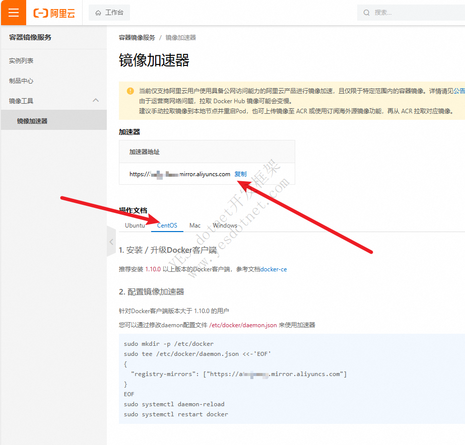Image resolution: width=465 pixels, height=445 pixels.
Task: Open the orange hamburger menu
Action: (13, 13)
